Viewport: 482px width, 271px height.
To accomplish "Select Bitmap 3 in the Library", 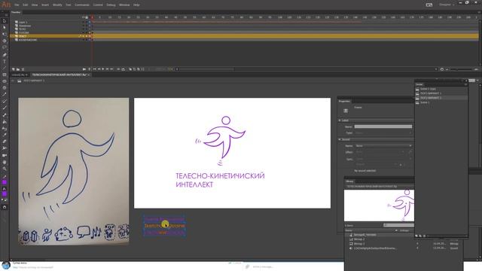I will [359, 244].
